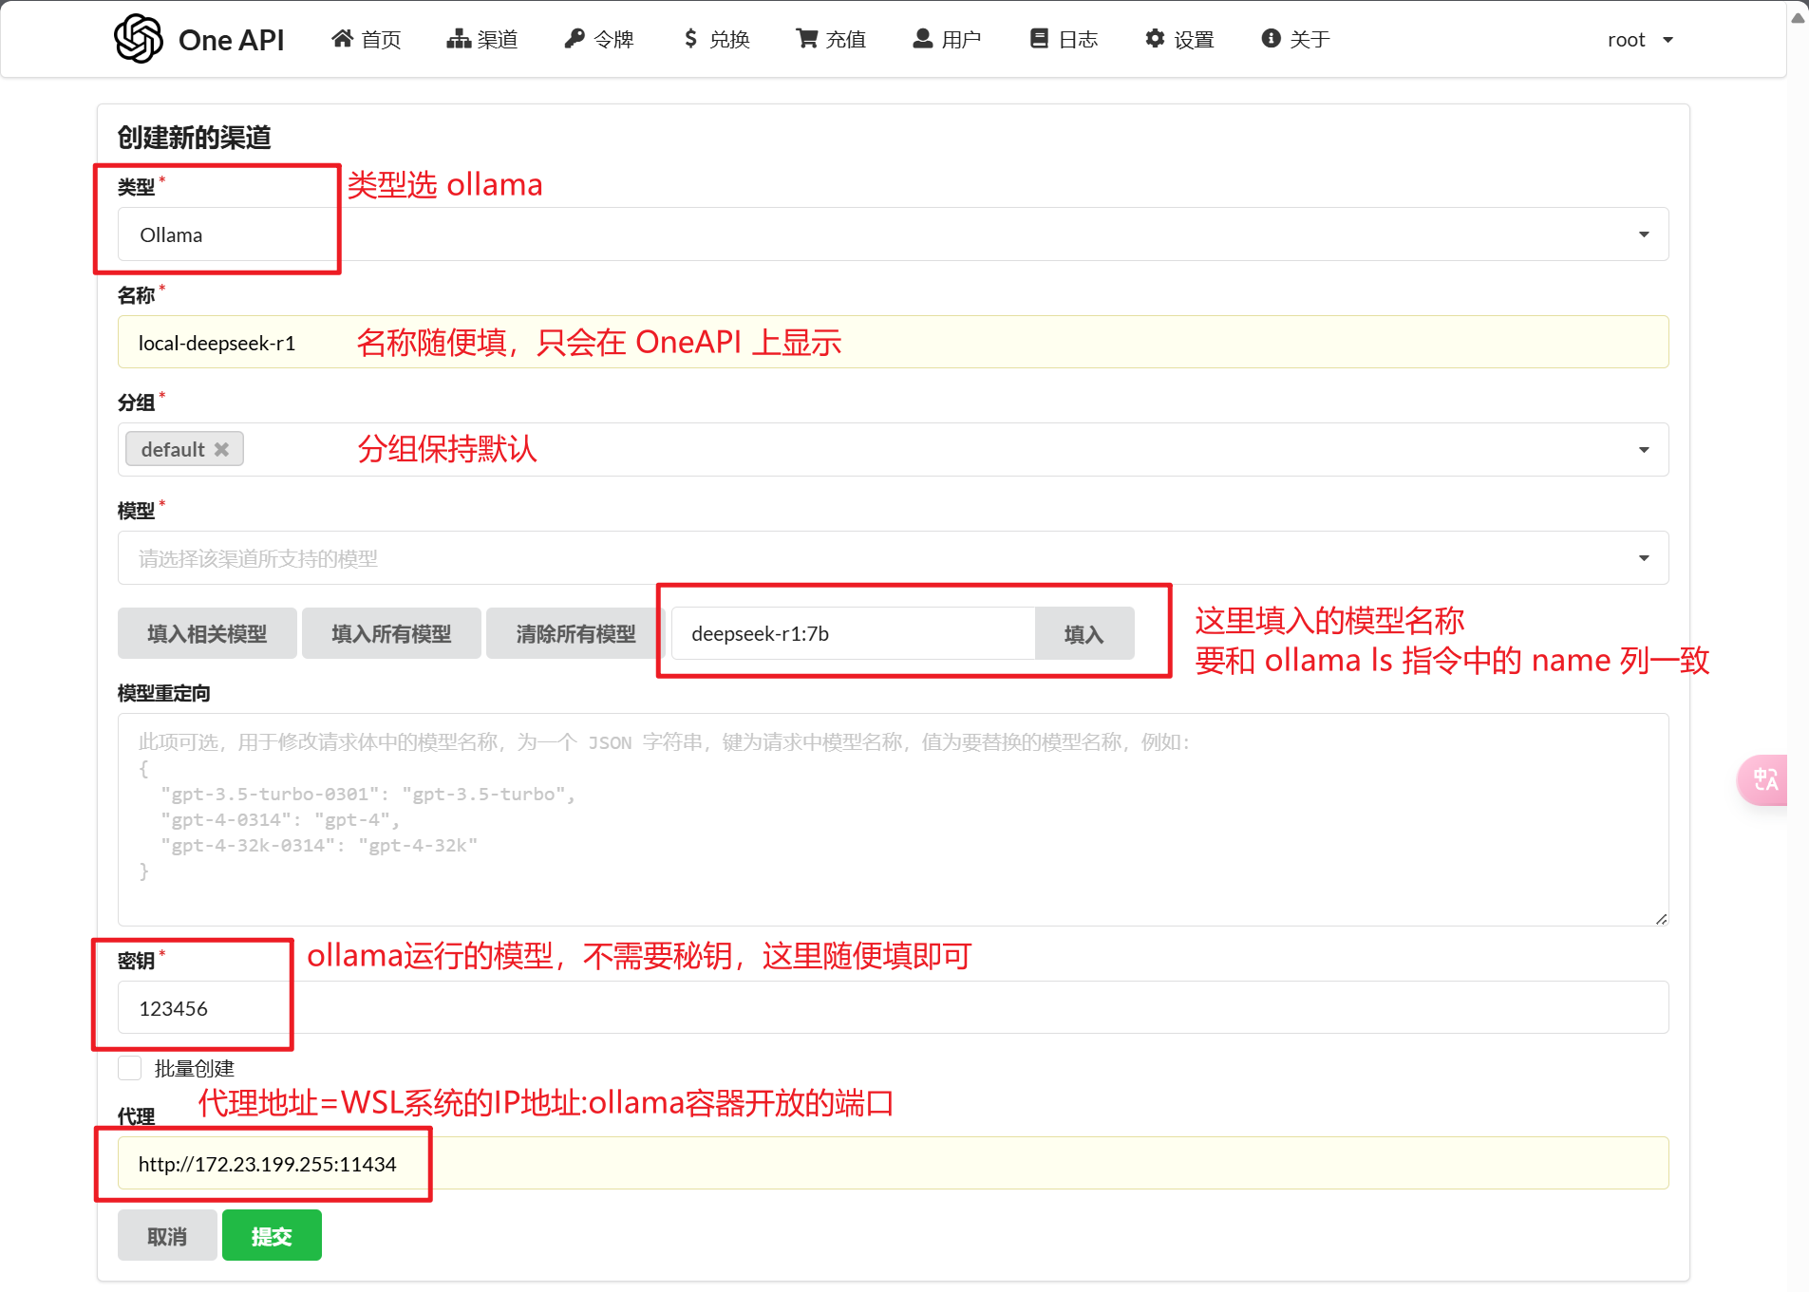Grab the textarea resize handle
Image resolution: width=1809 pixels, height=1292 pixels.
[1661, 919]
